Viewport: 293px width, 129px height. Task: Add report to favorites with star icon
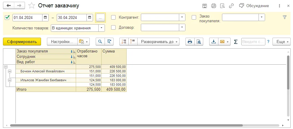point(31,6)
